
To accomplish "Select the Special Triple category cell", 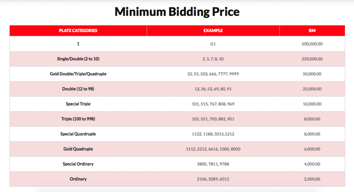I will coord(78,104).
